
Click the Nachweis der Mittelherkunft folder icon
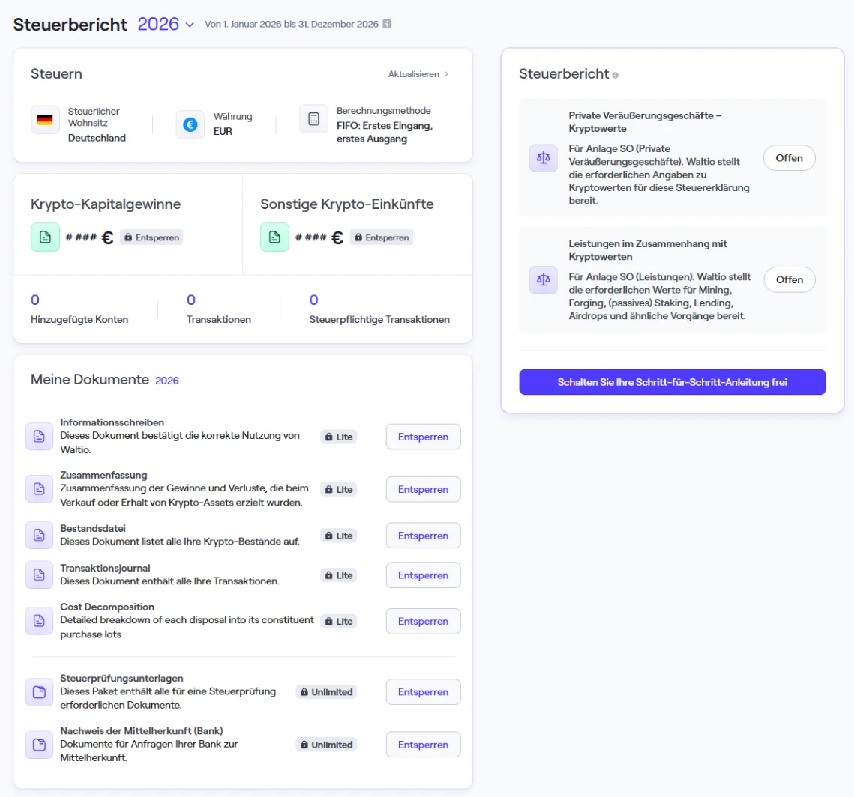(39, 745)
